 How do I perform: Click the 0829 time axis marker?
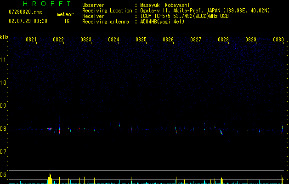(x=251, y=40)
